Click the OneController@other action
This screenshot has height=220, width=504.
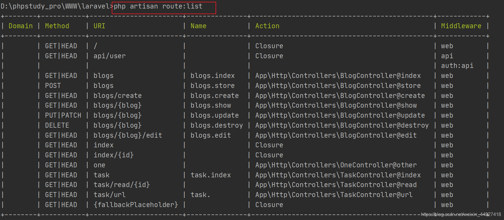336,165
